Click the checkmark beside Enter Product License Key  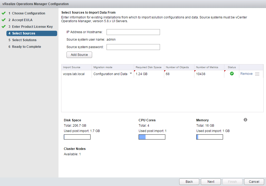(x=3, y=26)
